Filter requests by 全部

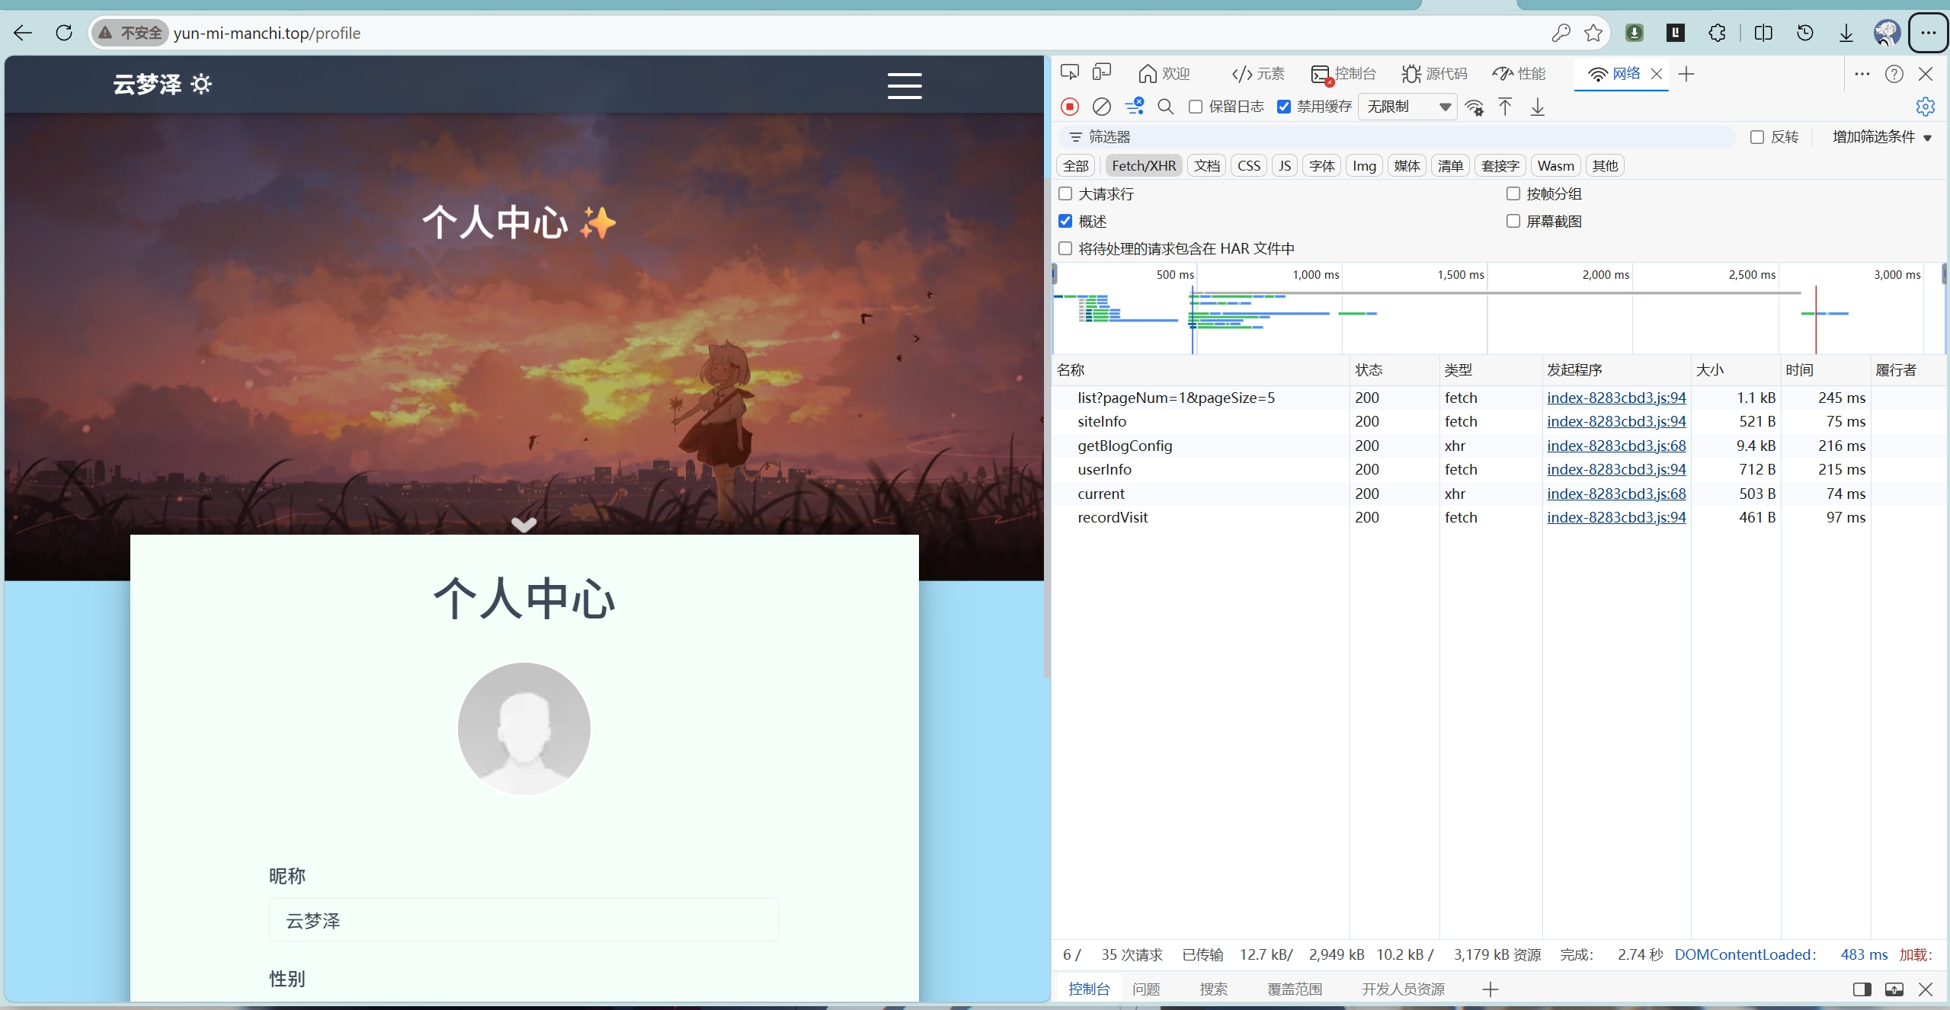(1076, 166)
